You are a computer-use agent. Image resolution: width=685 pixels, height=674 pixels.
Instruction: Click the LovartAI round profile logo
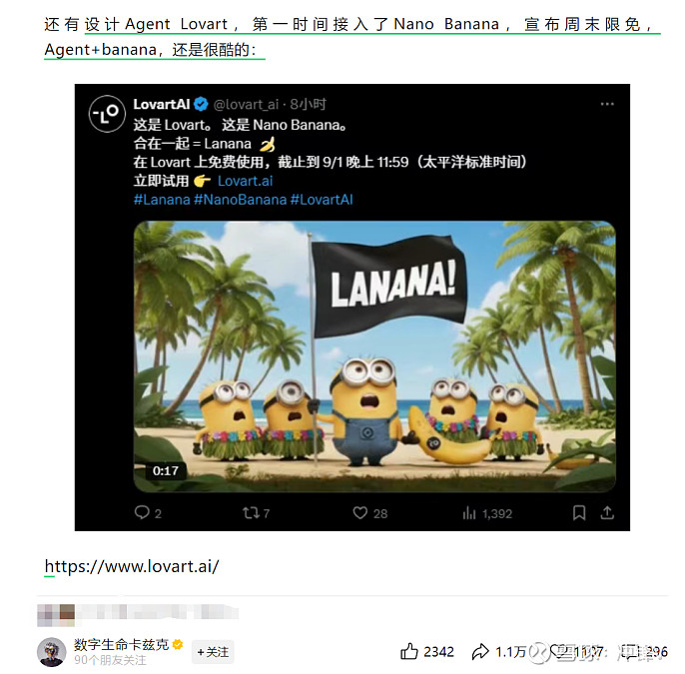[107, 114]
